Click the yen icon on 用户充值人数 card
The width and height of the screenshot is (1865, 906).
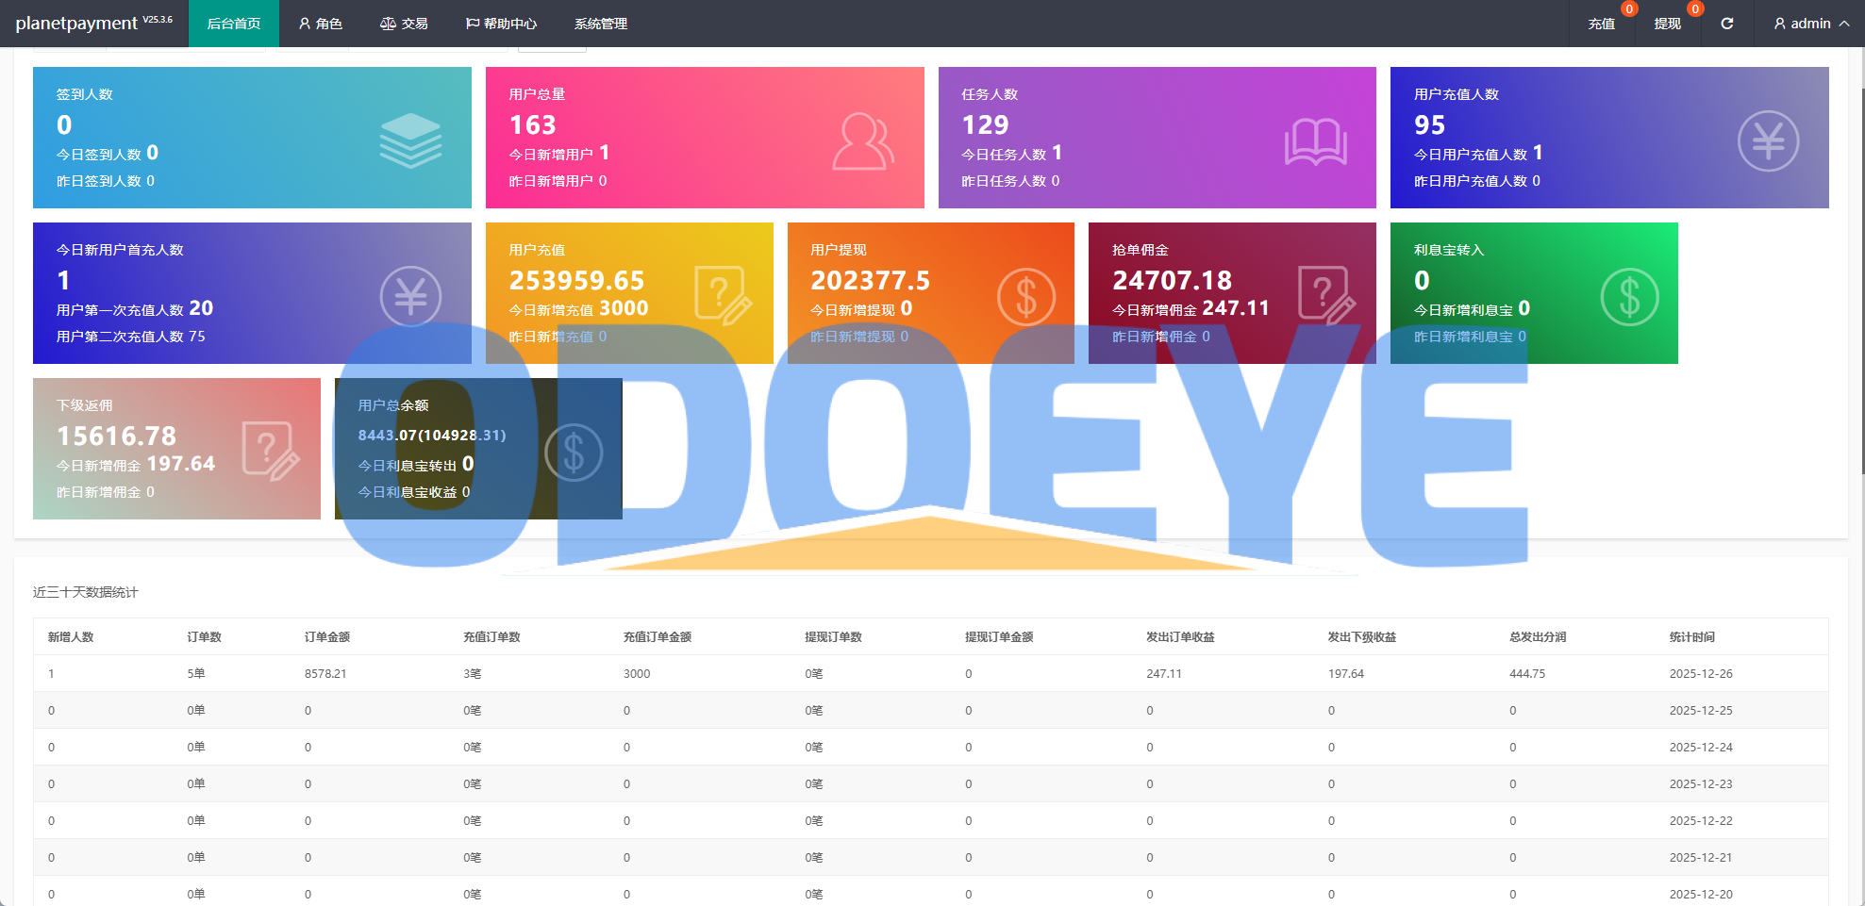1768,141
